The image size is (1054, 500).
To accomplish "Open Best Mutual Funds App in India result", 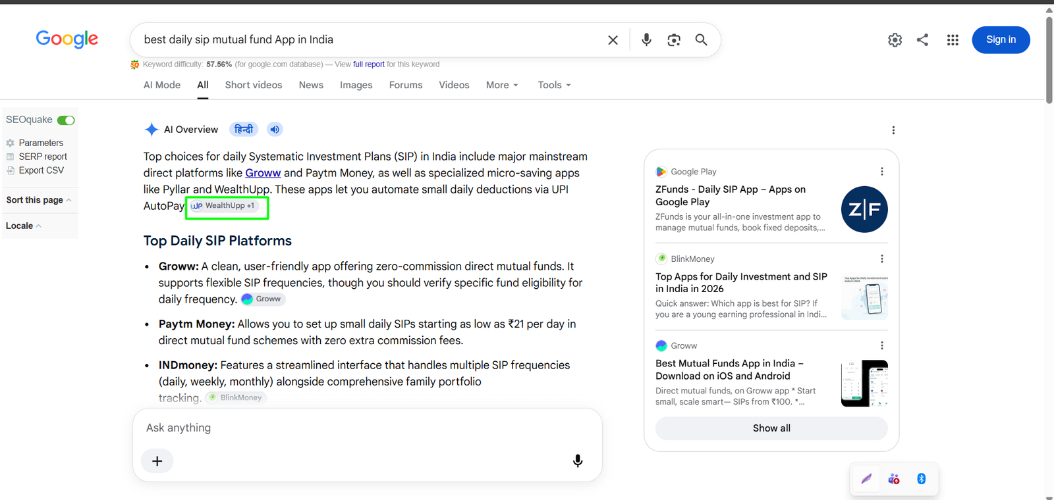I will point(729,370).
